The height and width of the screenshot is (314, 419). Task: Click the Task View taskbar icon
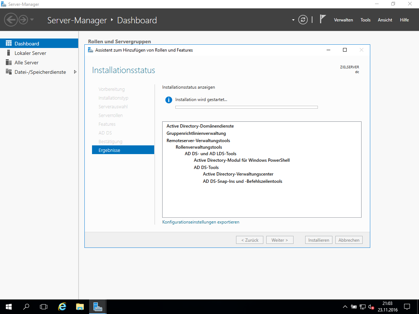[44, 306]
